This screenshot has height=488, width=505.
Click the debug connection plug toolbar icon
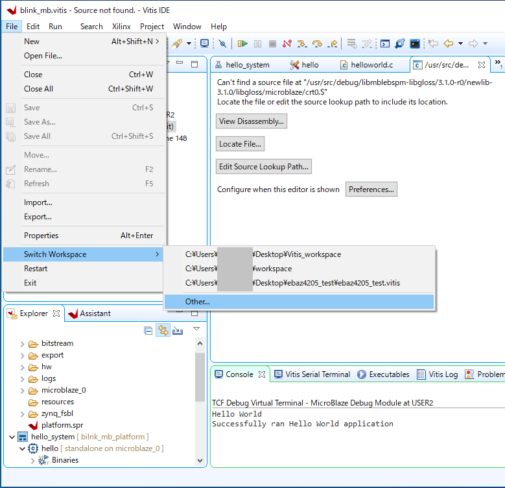click(400, 43)
